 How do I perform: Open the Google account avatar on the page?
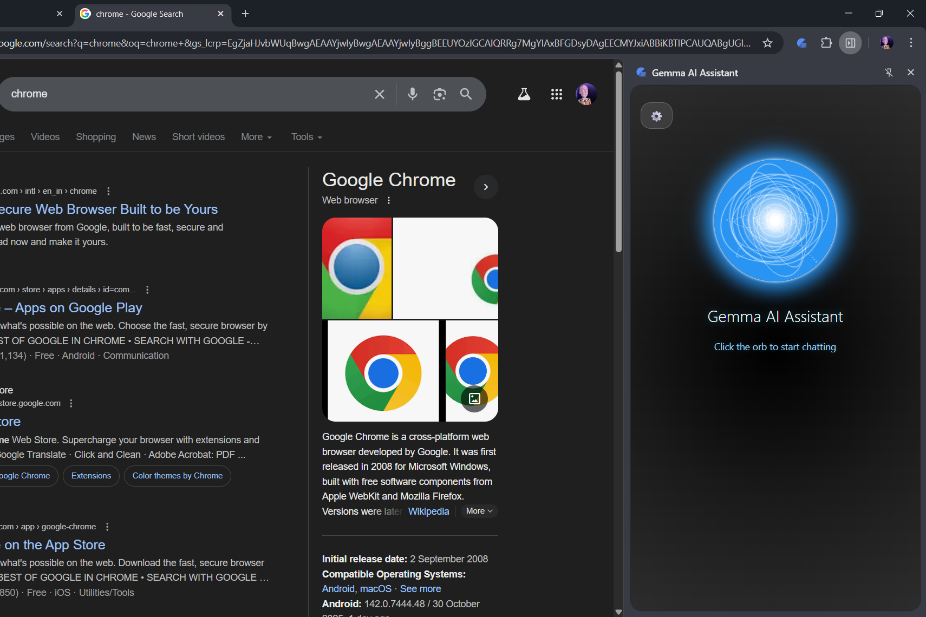click(586, 94)
